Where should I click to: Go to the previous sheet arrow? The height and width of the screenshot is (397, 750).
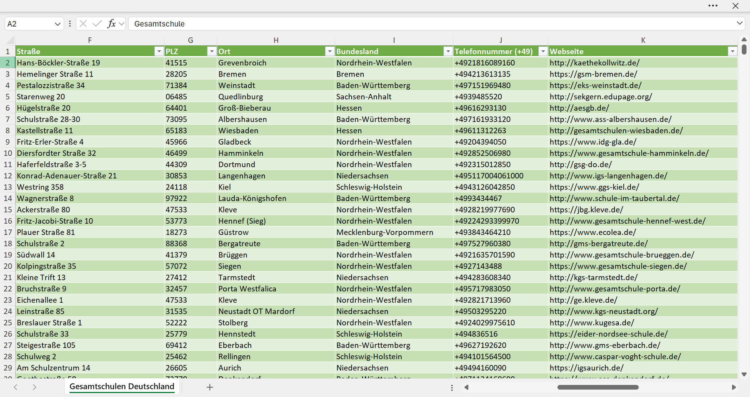click(15, 387)
